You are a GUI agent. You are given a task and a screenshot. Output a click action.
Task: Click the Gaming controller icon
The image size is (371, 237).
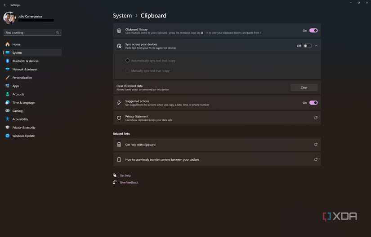coord(8,111)
